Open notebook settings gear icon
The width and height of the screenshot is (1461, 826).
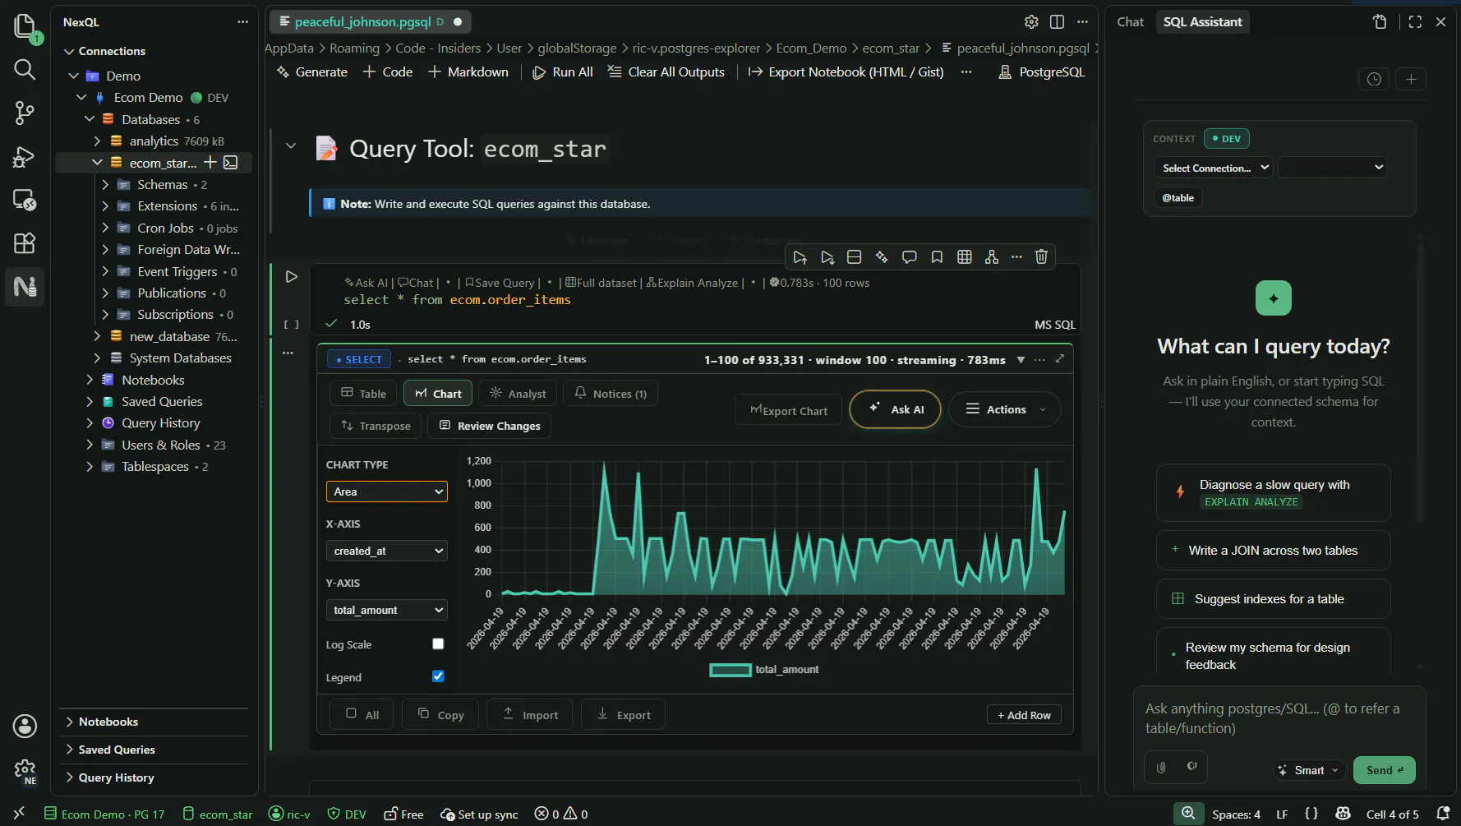1031,22
